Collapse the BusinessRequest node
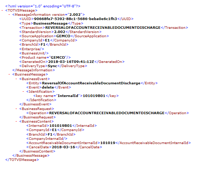Screen dimensions: 203x169 [16, 109]
